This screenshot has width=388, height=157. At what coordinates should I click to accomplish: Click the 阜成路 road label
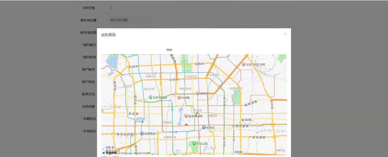(133, 114)
